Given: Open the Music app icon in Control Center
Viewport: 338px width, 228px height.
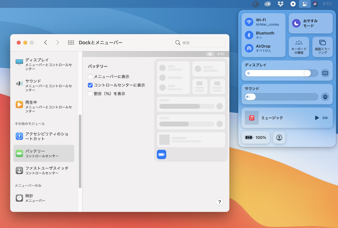Looking at the screenshot, I should pos(251,118).
